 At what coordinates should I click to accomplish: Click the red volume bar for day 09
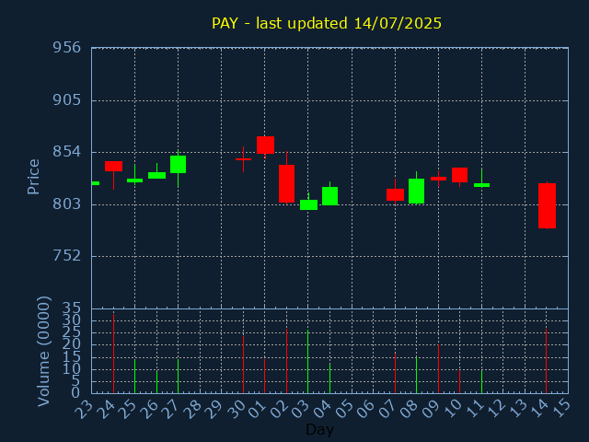click(438, 369)
